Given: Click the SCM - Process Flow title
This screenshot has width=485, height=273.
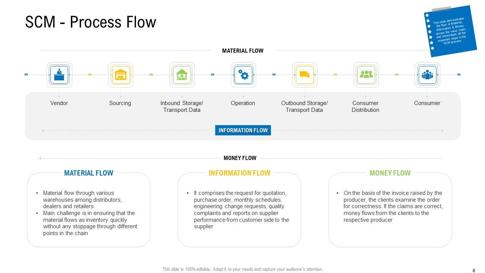Looking at the screenshot, I should coord(91,22).
